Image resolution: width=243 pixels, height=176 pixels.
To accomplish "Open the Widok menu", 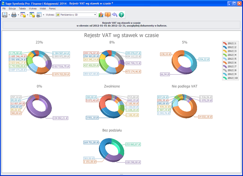I will pos(43,8).
